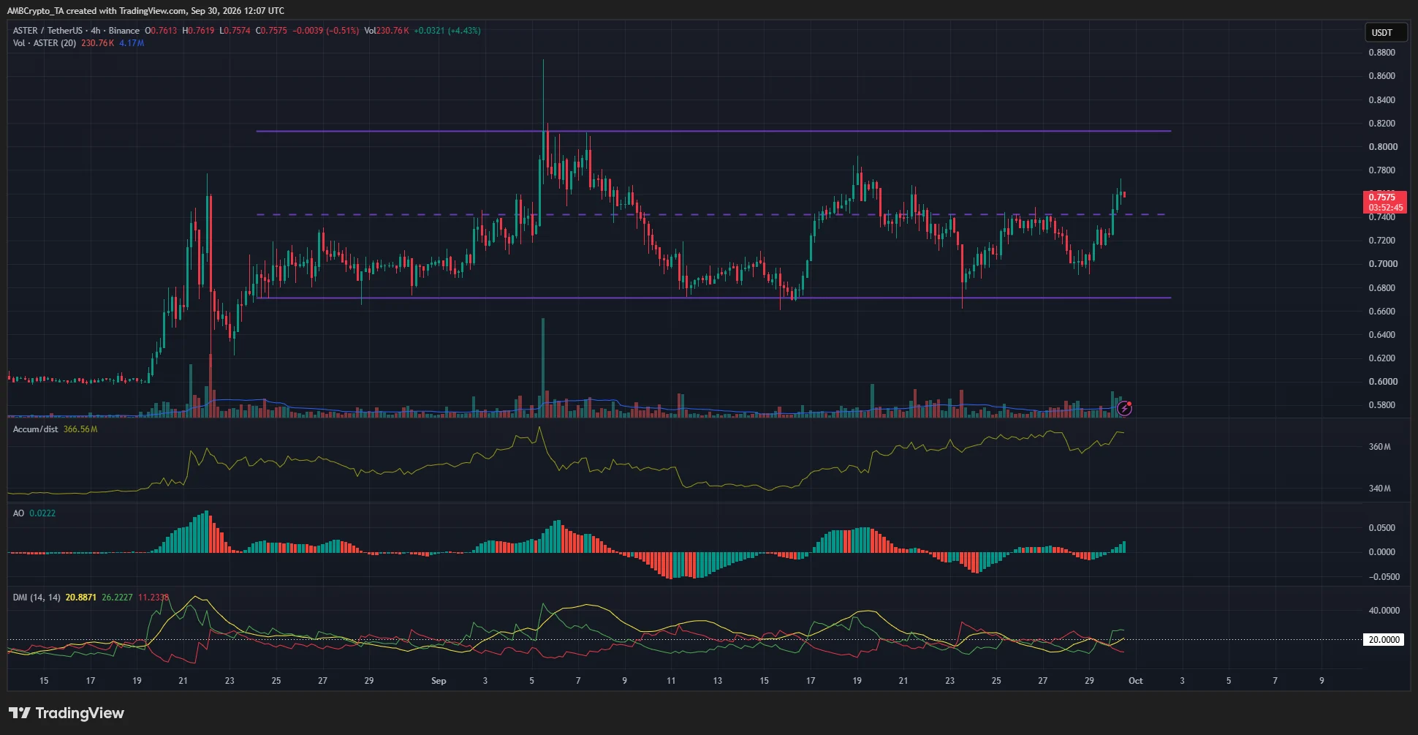Click the 340M Accum/dist scale label
1418x735 pixels.
[1379, 489]
